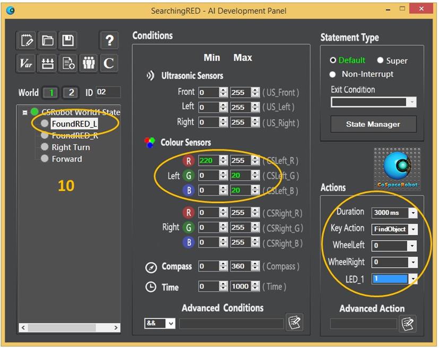Open help with the question mark icon
Image resolution: width=439 pixels, height=348 pixels.
pos(109,40)
